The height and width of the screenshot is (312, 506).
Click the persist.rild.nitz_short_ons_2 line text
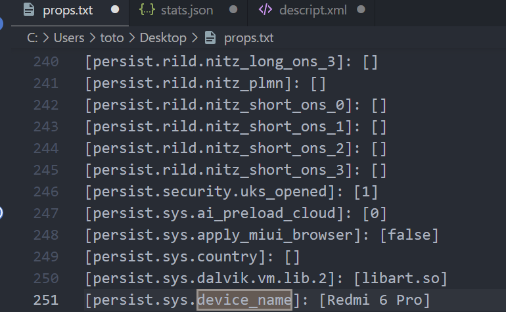[x=235, y=148]
